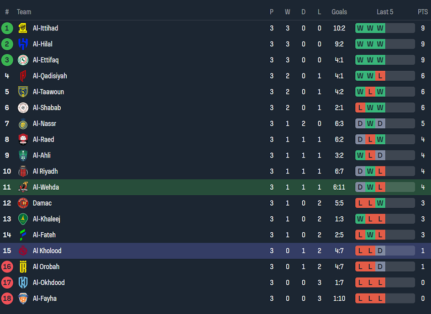Open the Al-Qadisiyah team link
431x314 pixels.
point(50,76)
